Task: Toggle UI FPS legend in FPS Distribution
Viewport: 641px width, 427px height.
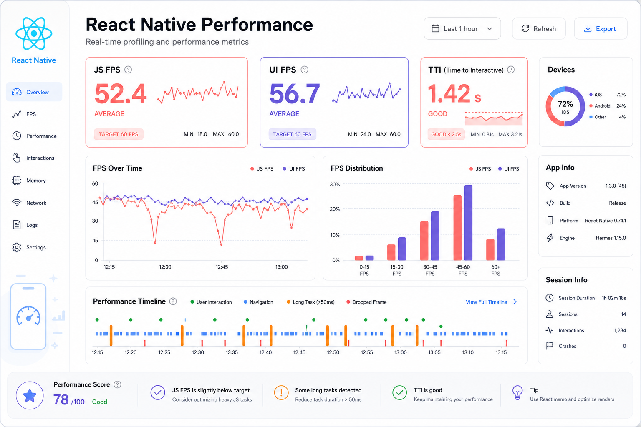Action: (509, 169)
